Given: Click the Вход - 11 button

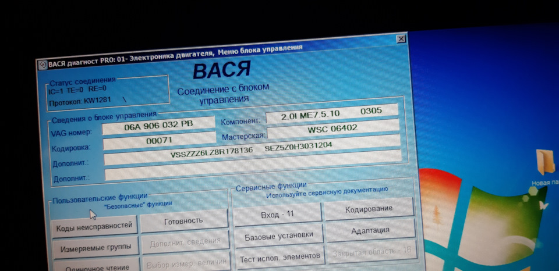Looking at the screenshot, I should (277, 215).
